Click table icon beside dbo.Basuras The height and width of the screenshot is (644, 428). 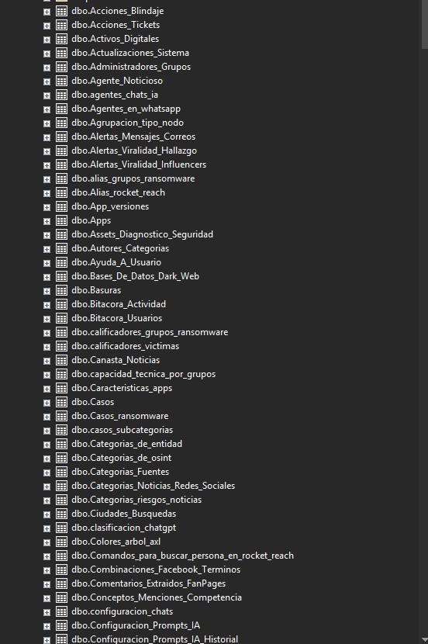point(61,290)
